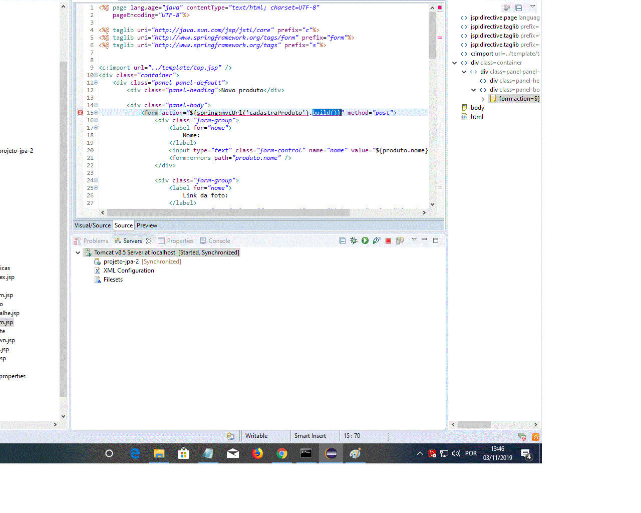641x513 pixels.
Task: Collapse all servers in Servers view
Action: 343,240
